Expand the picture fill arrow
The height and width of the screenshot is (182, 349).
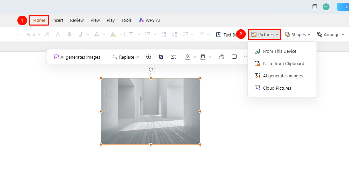coord(195,57)
